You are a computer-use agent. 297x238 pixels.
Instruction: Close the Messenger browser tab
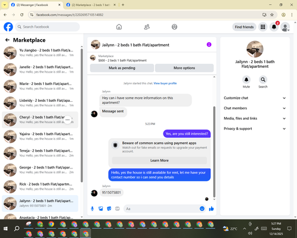(x=59, y=5)
